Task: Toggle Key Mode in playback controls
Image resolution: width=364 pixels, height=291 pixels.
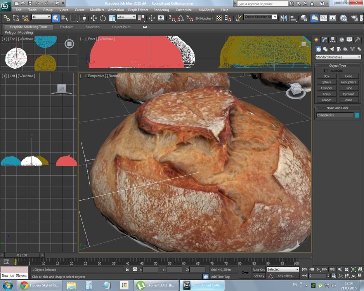Action: [x=304, y=276]
